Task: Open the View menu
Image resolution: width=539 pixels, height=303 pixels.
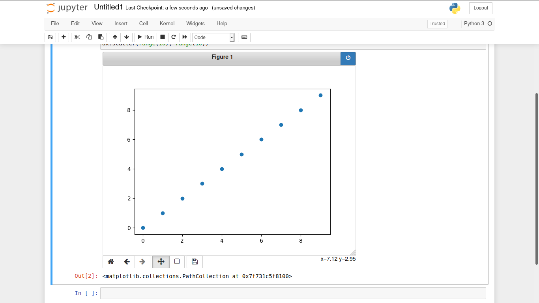Action: (x=97, y=24)
